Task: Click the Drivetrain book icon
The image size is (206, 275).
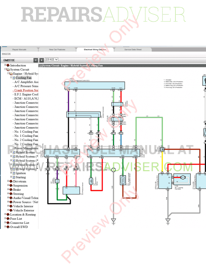Action: 11,181
